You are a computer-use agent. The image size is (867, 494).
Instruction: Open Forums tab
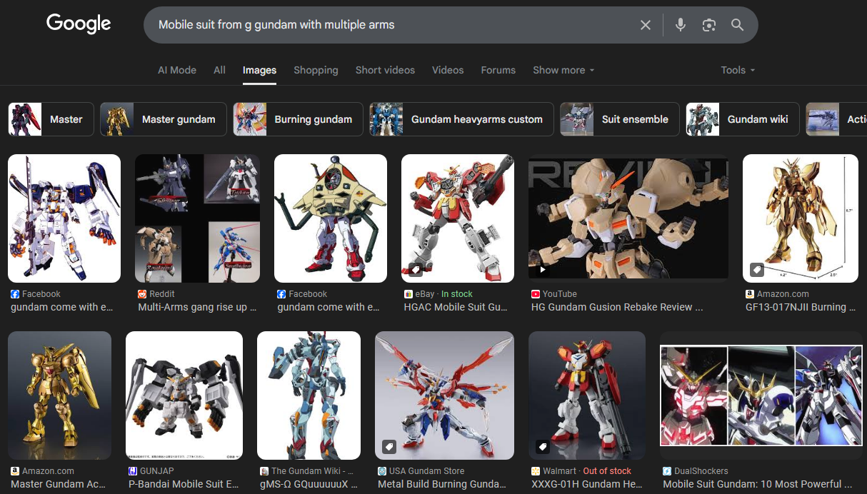tap(498, 70)
